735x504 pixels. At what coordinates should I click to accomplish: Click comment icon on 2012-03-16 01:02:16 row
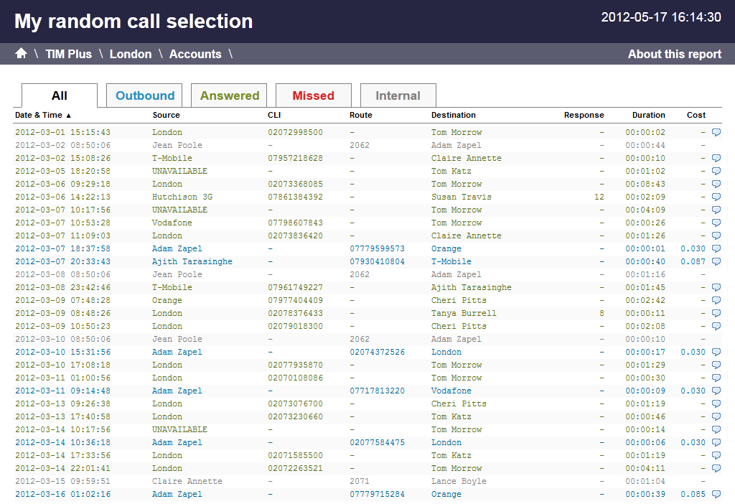click(716, 494)
